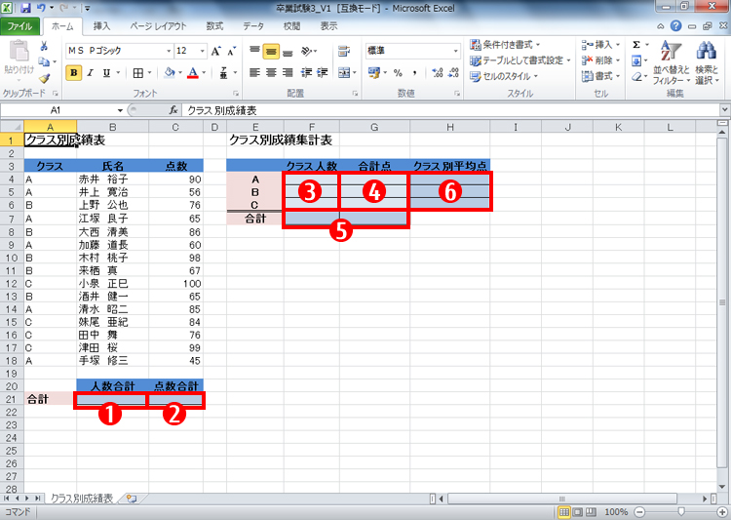Image resolution: width=731 pixels, height=520 pixels.
Task: Click the Align Text Left icon
Action: pos(254,72)
